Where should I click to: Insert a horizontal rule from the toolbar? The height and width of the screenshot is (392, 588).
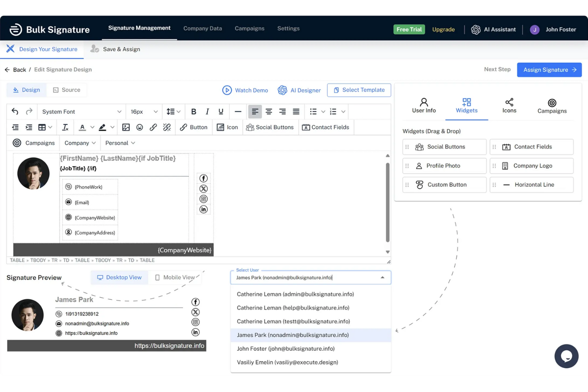(x=238, y=112)
